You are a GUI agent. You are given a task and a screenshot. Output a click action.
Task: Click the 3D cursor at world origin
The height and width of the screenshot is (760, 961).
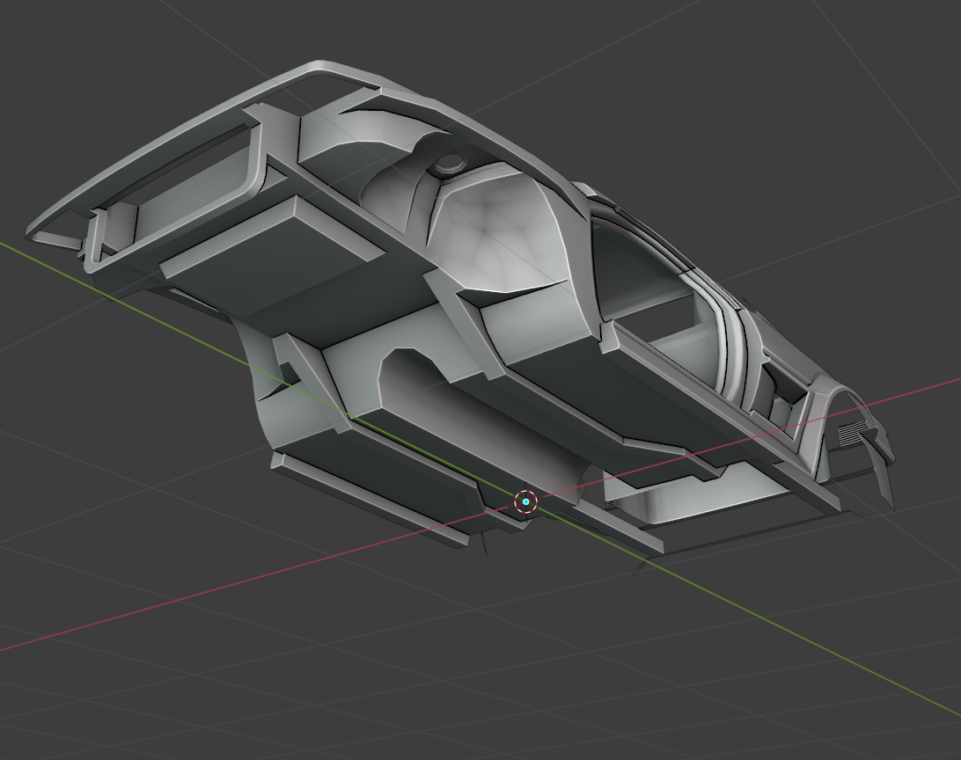pos(526,501)
